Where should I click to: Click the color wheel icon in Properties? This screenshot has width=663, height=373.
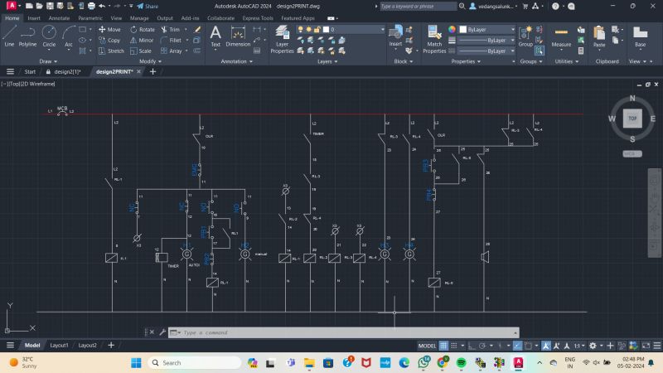click(452, 29)
